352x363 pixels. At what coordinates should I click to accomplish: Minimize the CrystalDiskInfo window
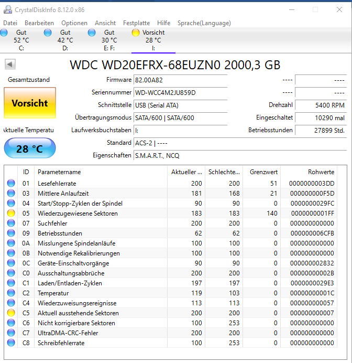tap(292, 9)
